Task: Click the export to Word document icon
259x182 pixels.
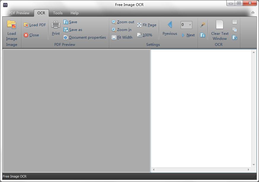Action: click(x=235, y=37)
